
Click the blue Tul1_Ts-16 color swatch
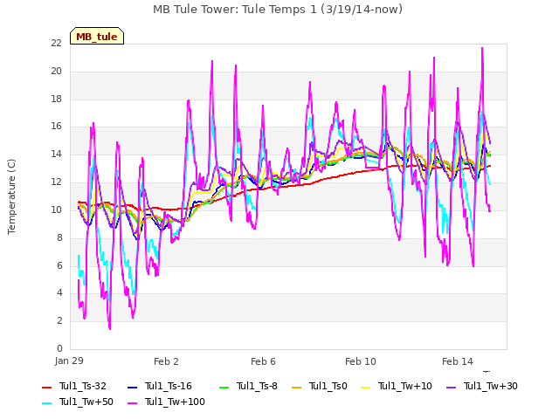132,388
